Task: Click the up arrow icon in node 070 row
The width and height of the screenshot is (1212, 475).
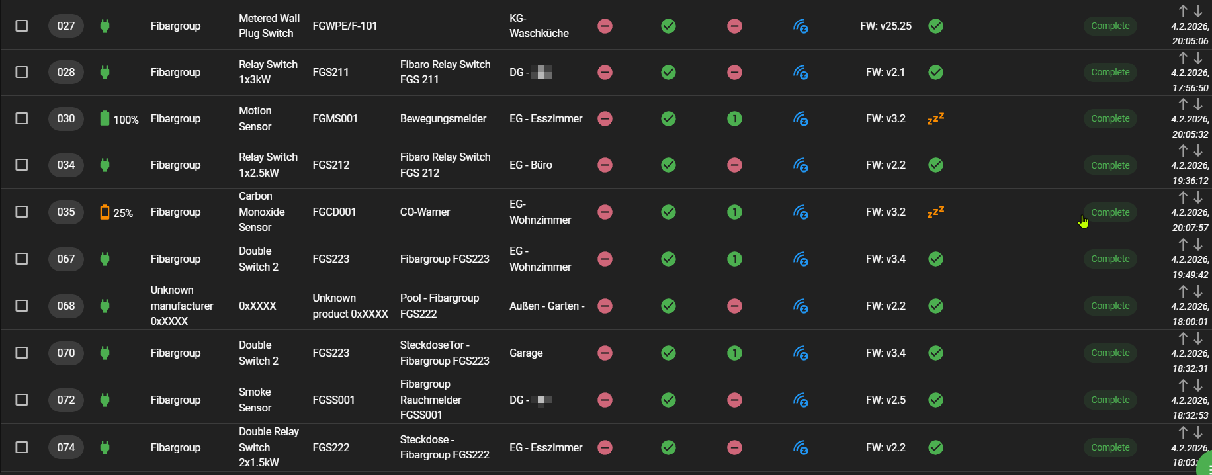Action: click(1183, 339)
